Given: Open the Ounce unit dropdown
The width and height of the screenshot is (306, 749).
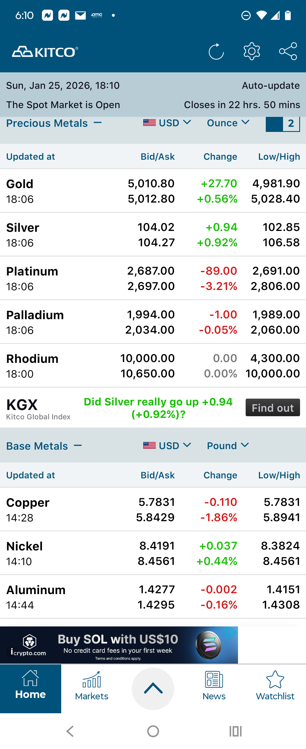Looking at the screenshot, I should (228, 123).
